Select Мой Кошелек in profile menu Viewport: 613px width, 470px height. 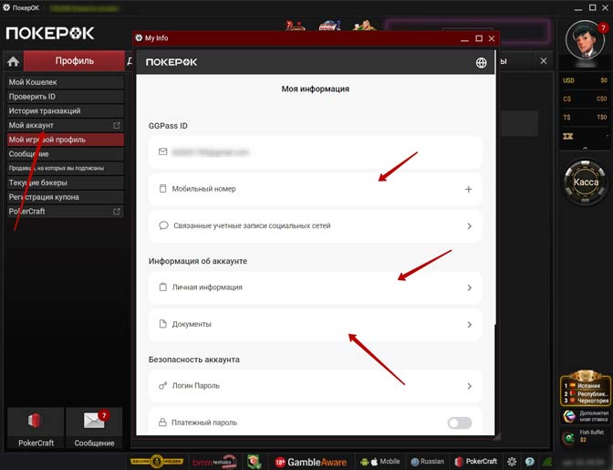pos(62,82)
